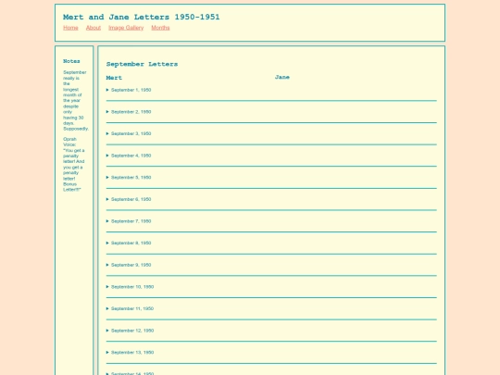
Task: Click the Oprah Voice note paragraph
Action: pos(74,164)
